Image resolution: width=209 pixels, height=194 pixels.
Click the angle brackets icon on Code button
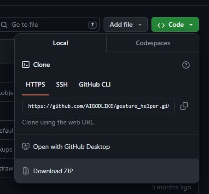click(x=161, y=25)
